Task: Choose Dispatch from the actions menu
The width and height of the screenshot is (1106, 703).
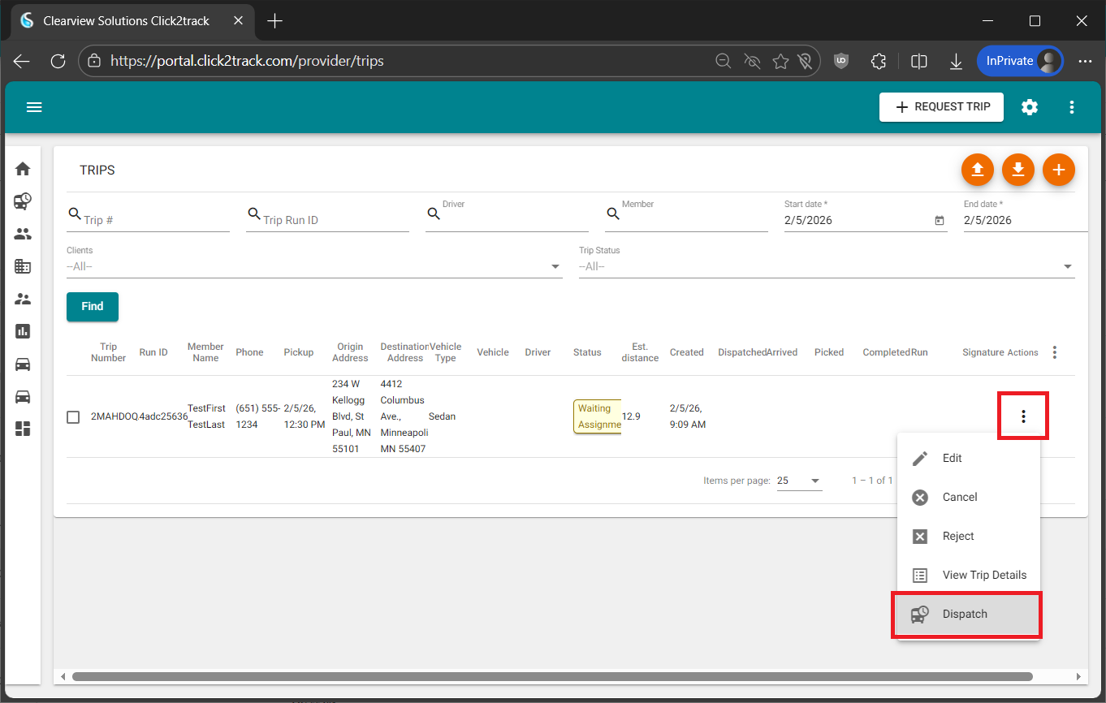Action: (966, 615)
